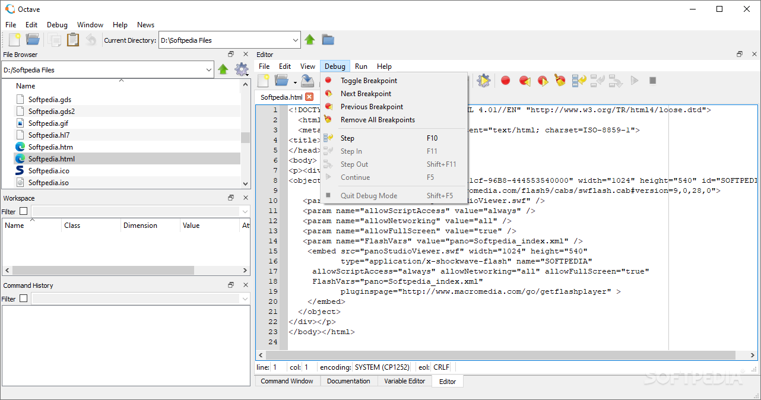Switch to the Documentation tab
Screen dimensions: 761x400
pos(348,381)
